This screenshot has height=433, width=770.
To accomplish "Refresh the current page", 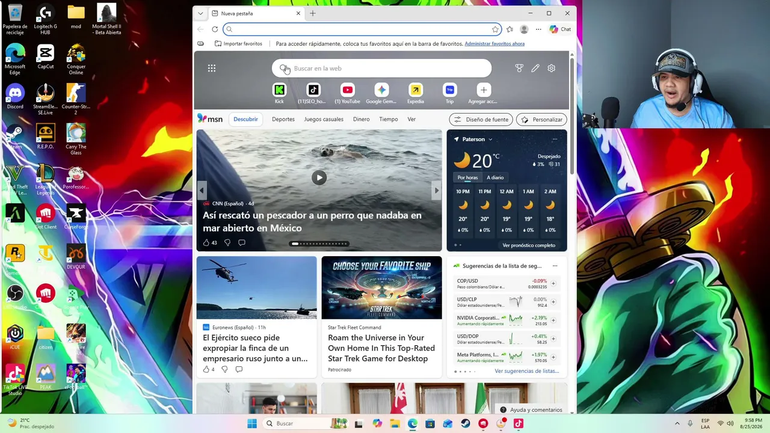I will [215, 29].
